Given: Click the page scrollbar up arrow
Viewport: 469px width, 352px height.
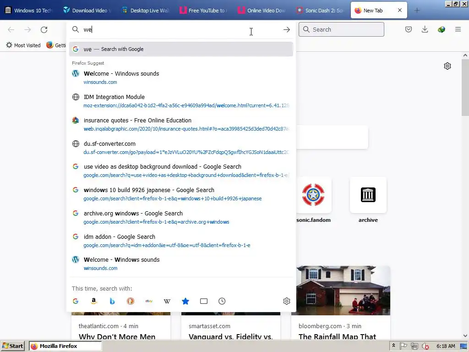Looking at the screenshot, I should click(x=465, y=55).
